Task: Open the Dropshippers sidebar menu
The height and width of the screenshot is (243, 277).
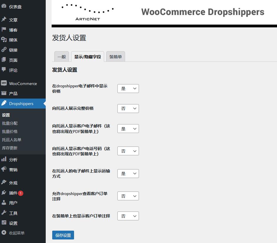Action: click(23, 104)
